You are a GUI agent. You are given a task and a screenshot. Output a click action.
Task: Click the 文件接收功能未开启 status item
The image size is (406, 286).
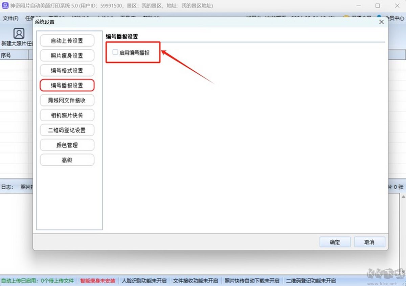pos(196,281)
